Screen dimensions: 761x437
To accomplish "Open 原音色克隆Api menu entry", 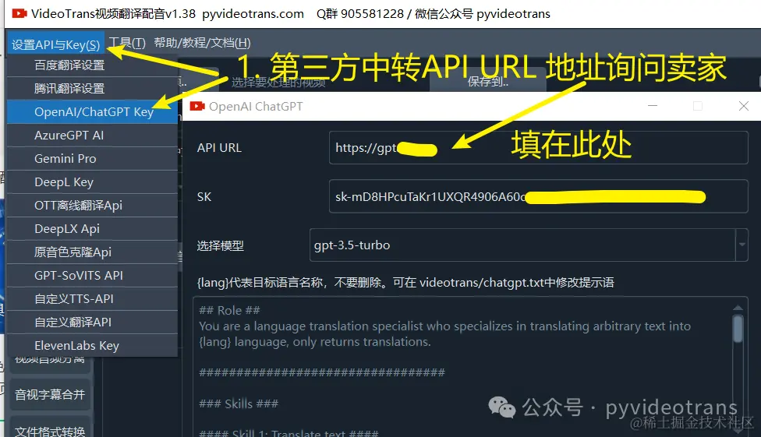I will coord(92,252).
